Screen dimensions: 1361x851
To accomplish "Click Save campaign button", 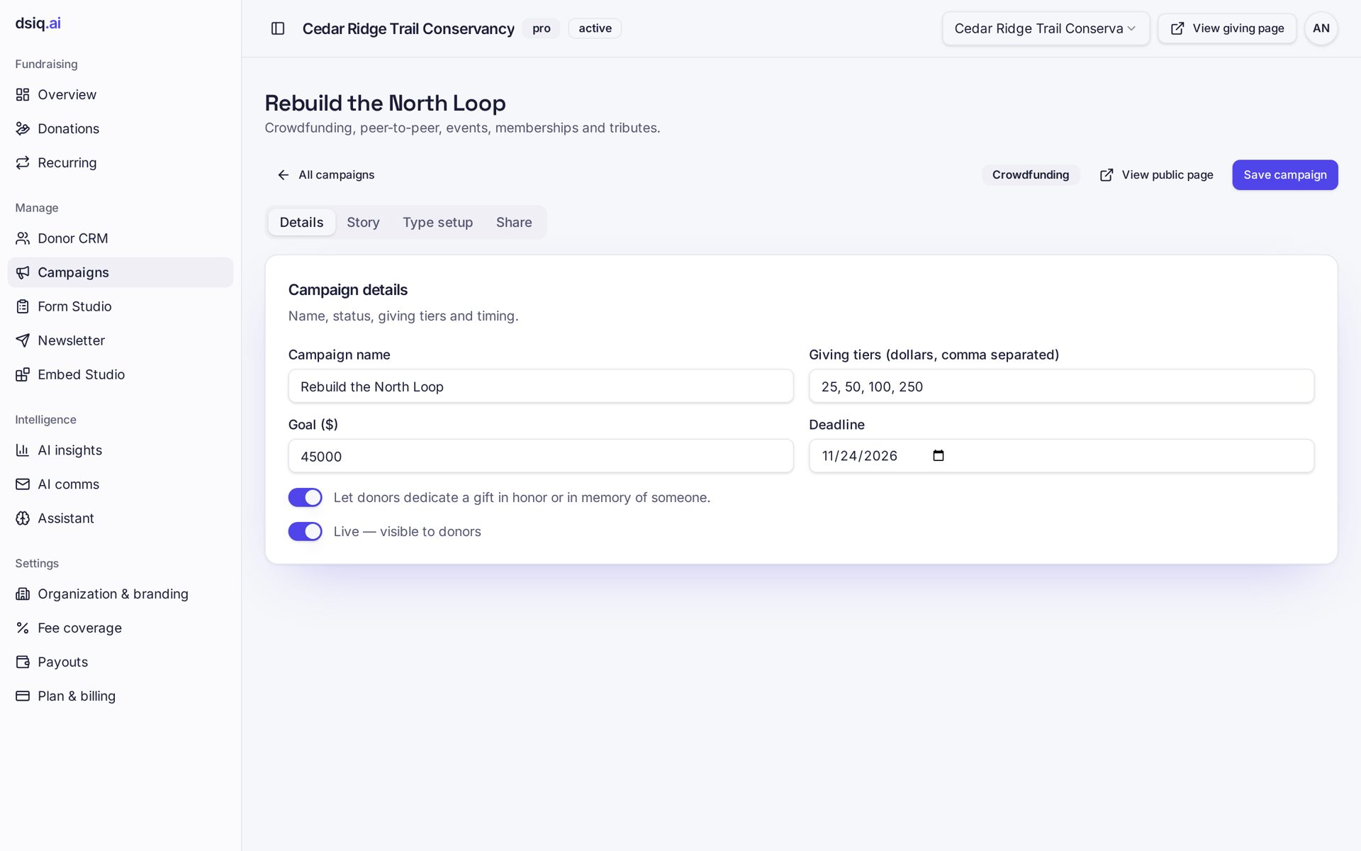I will click(x=1284, y=174).
